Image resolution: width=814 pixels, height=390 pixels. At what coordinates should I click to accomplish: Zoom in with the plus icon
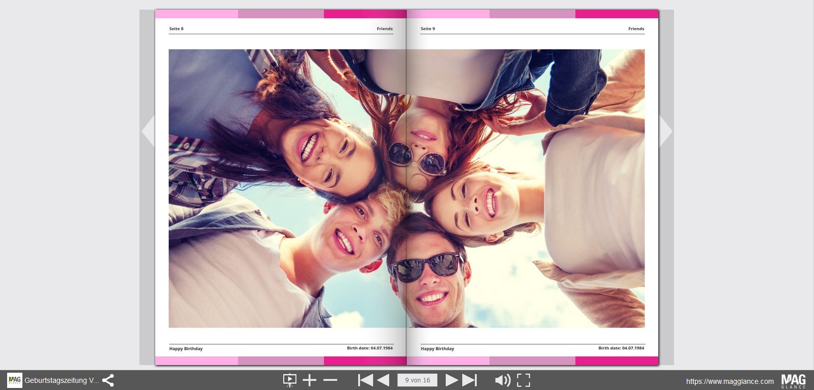click(x=310, y=380)
